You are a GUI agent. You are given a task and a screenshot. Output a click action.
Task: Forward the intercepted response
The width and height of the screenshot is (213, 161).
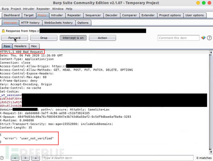coord(15,38)
